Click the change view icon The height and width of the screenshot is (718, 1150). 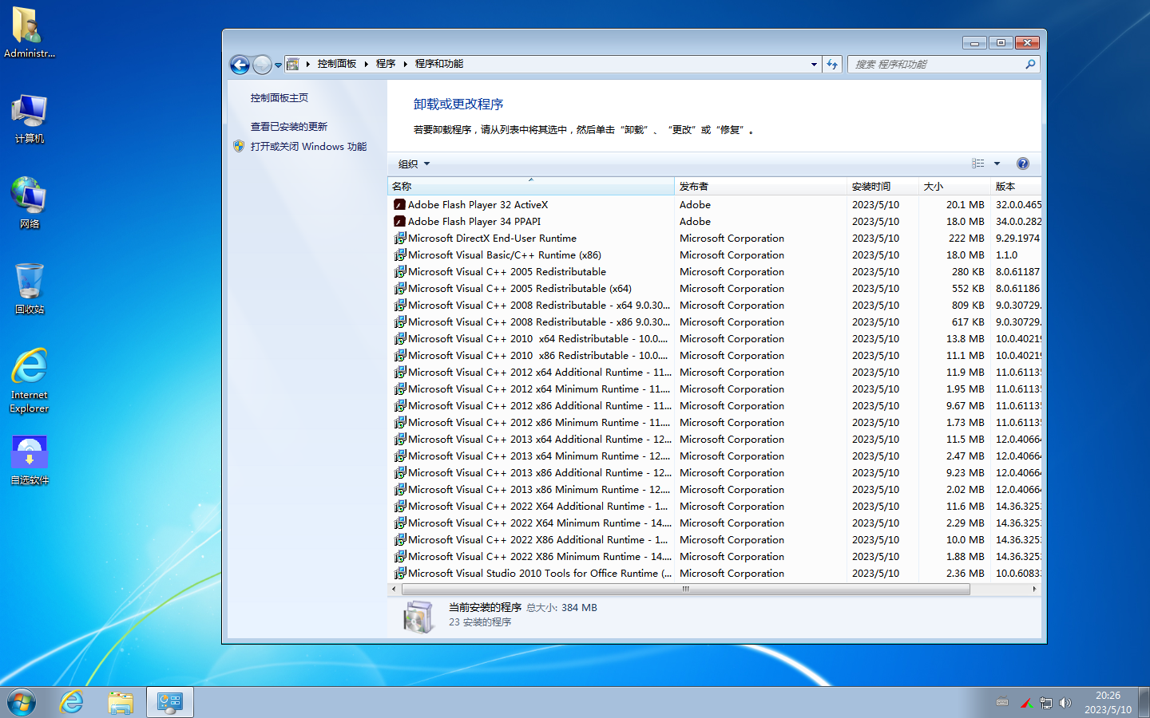(978, 164)
